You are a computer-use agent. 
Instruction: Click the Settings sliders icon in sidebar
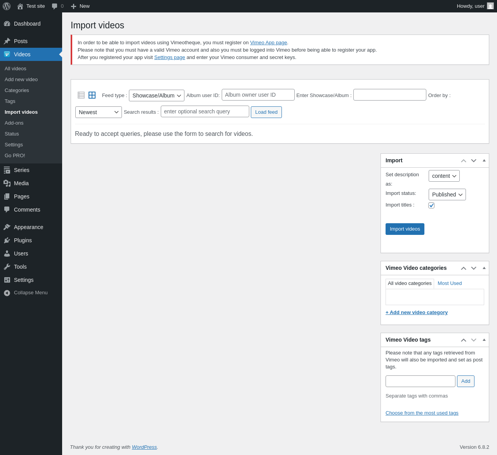(7, 280)
